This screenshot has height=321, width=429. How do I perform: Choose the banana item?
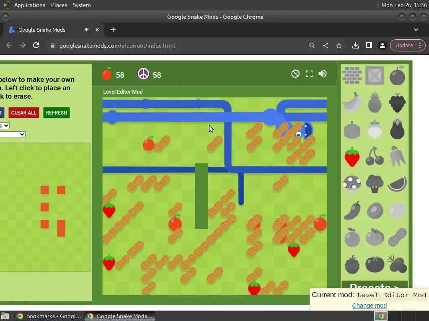[x=352, y=102]
